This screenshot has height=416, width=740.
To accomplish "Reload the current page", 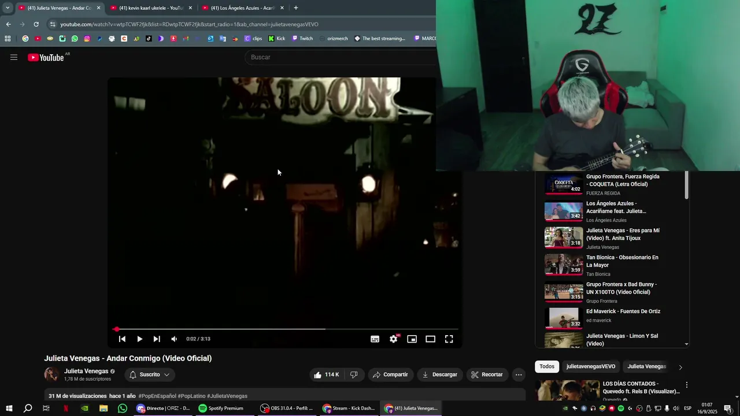I will 36,24.
